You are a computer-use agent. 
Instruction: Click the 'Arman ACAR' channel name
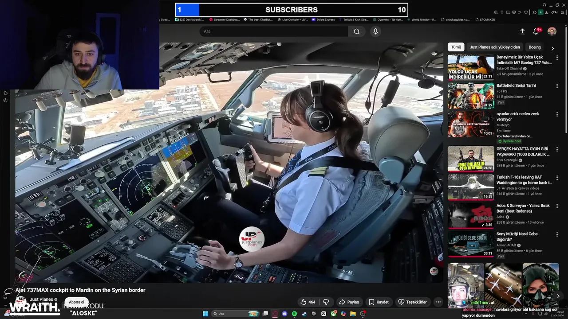point(506,245)
